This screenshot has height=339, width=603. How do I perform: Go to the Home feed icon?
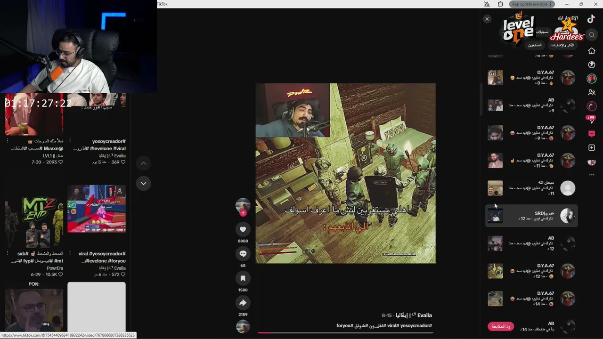592,51
